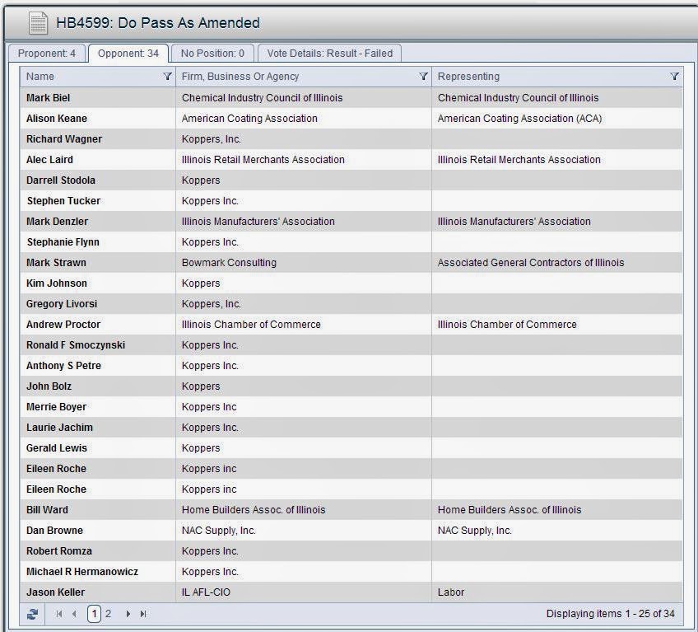Select page 1 in the pager
The height and width of the screenshot is (632, 698).
coord(94,614)
